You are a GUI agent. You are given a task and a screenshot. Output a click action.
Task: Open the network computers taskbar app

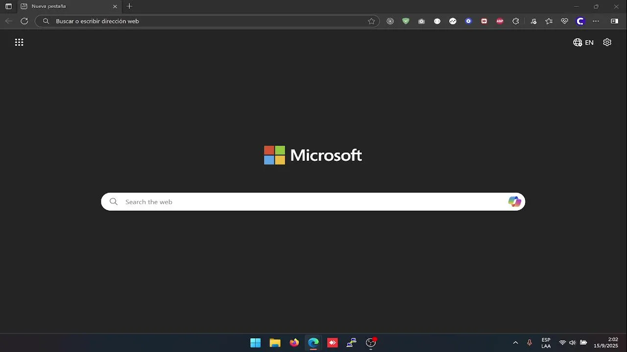(352, 343)
